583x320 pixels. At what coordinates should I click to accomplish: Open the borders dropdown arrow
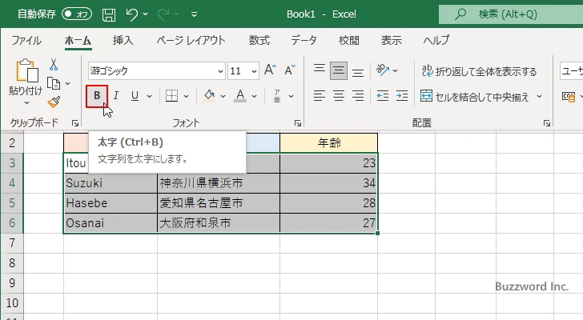point(187,96)
